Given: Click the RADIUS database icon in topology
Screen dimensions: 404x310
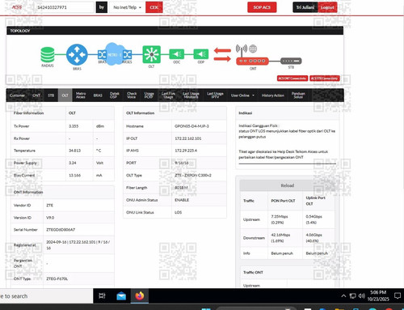Looking at the screenshot, I should [x=48, y=55].
